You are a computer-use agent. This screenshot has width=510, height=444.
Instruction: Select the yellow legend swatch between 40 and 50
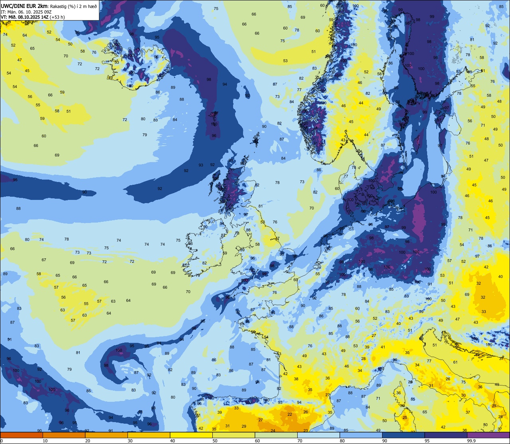point(191,435)
